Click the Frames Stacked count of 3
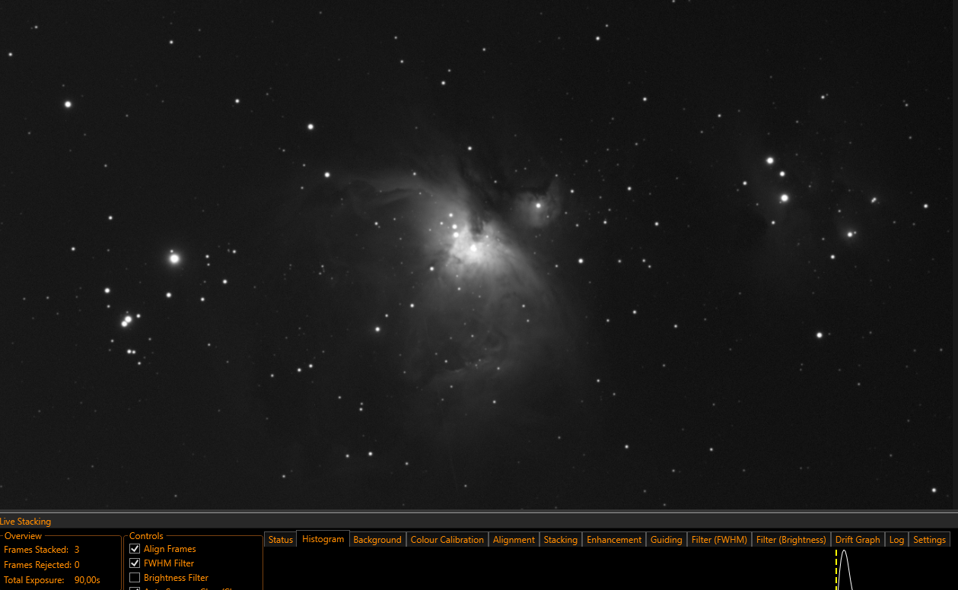 pos(77,550)
